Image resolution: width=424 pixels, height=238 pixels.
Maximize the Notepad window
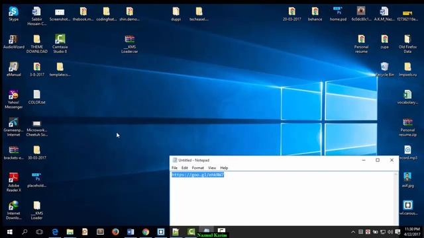tap(378, 160)
